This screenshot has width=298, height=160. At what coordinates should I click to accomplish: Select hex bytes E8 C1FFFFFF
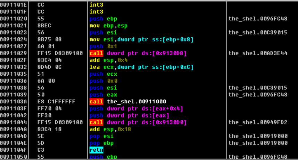point(56,102)
